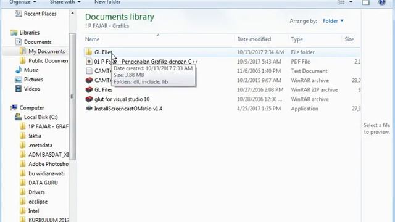
Task: Open the Music library
Action: 31,70
